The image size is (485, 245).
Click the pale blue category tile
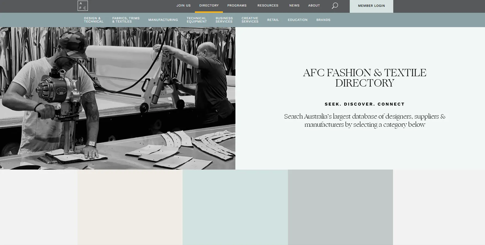[x=235, y=207]
